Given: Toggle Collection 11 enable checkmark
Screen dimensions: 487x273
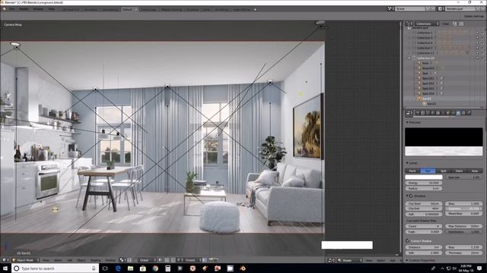Looking at the screenshot, I should coord(482,53).
